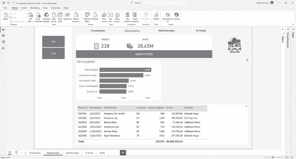Save the file via title bar icon
This screenshot has height=159, width=296.
coord(4,3)
